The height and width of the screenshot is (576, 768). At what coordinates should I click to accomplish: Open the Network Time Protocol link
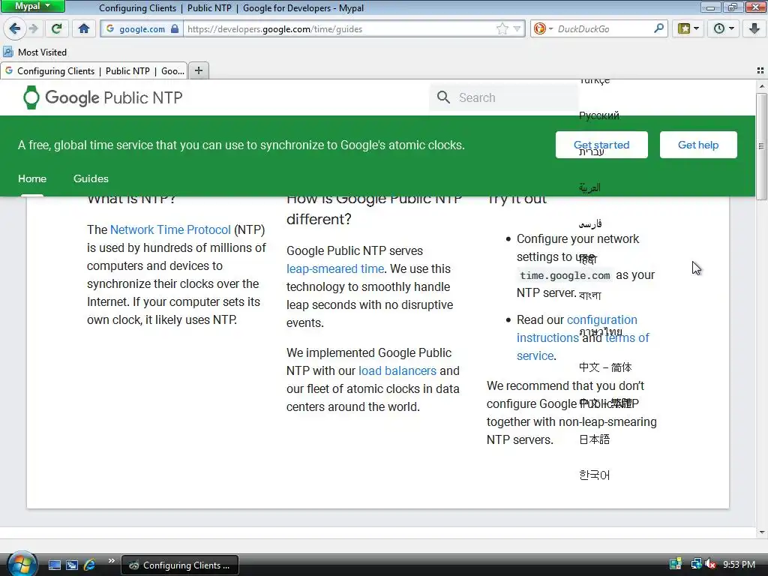tap(170, 229)
